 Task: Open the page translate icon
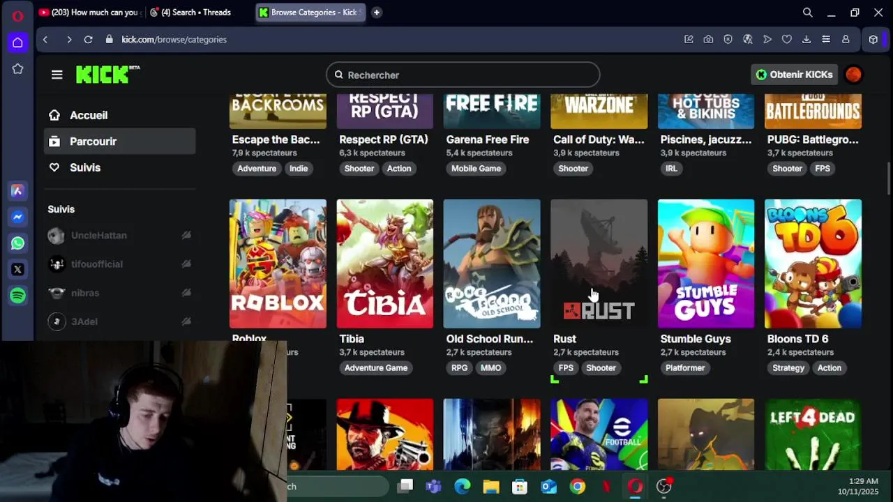tap(747, 40)
